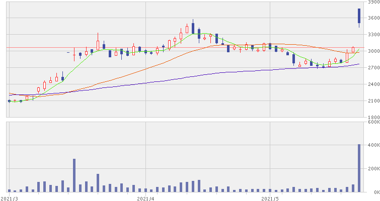The width and height of the screenshot is (380, 201).
Task: Click the 200K volume axis label
Action: (x=373, y=169)
